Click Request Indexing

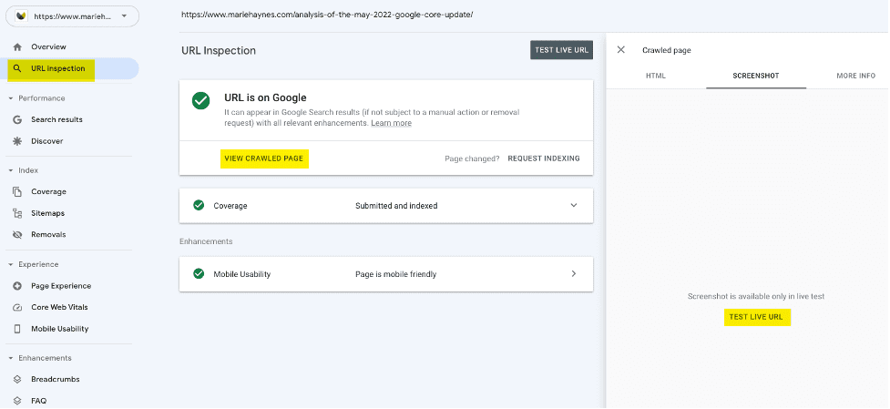tap(543, 158)
